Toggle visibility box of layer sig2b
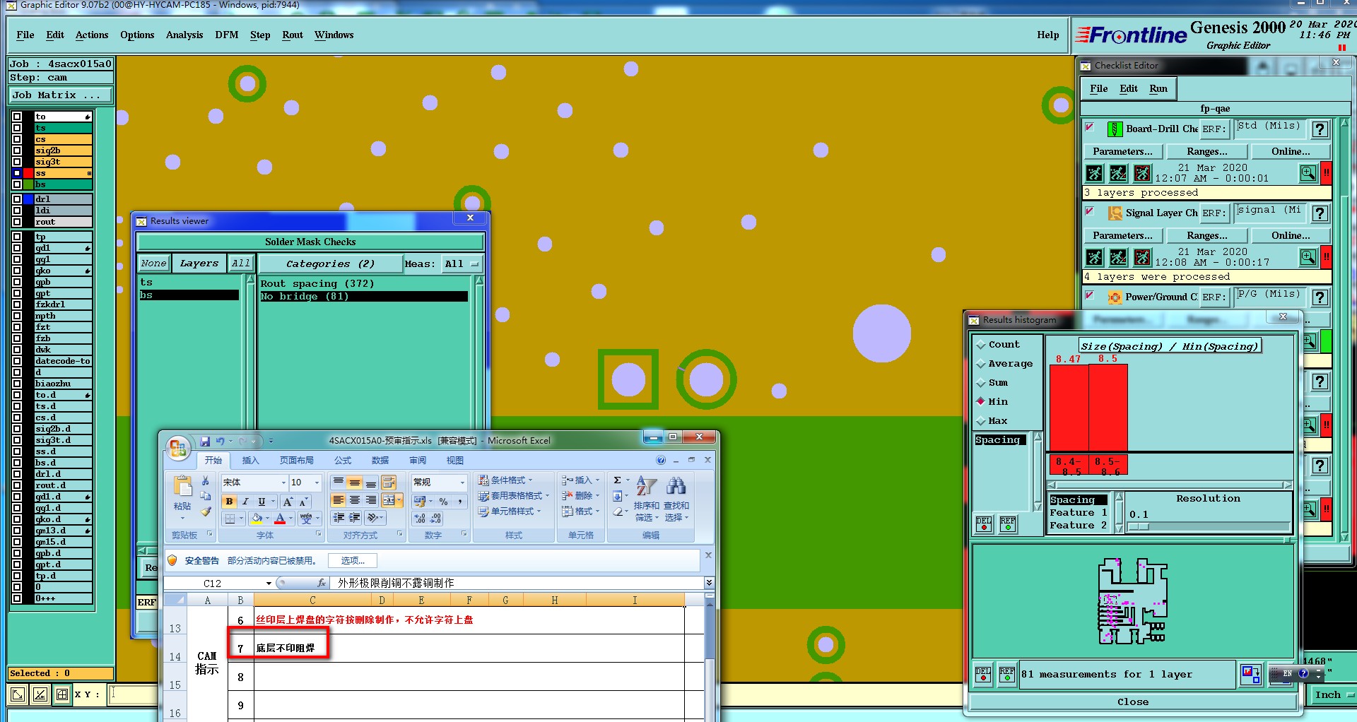The height and width of the screenshot is (722, 1357). coord(17,150)
